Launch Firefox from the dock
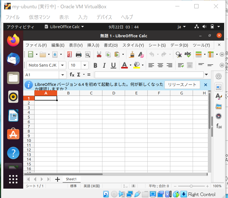 click(13, 40)
